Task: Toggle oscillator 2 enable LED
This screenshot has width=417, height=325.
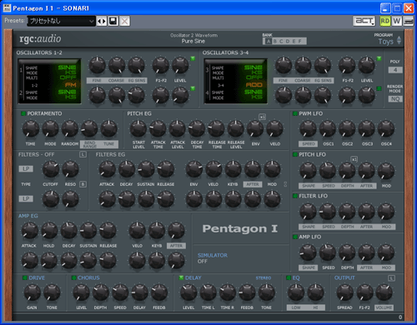Action: pyautogui.click(x=193, y=88)
